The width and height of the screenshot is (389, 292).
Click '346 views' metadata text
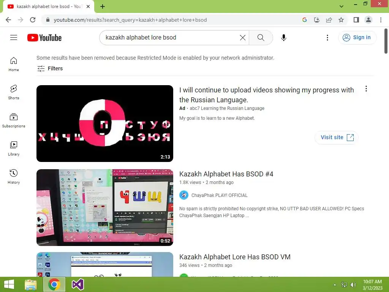[x=189, y=265]
